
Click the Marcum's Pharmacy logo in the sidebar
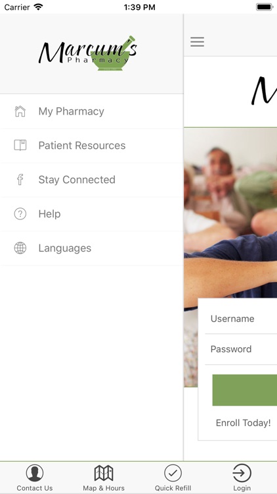point(87,53)
